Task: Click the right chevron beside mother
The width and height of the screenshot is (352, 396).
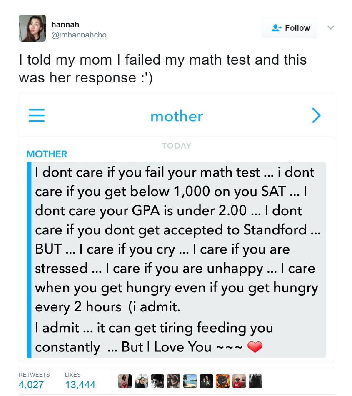Action: pyautogui.click(x=317, y=116)
